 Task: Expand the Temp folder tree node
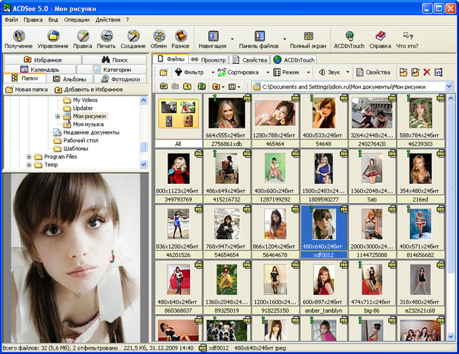[x=29, y=165]
